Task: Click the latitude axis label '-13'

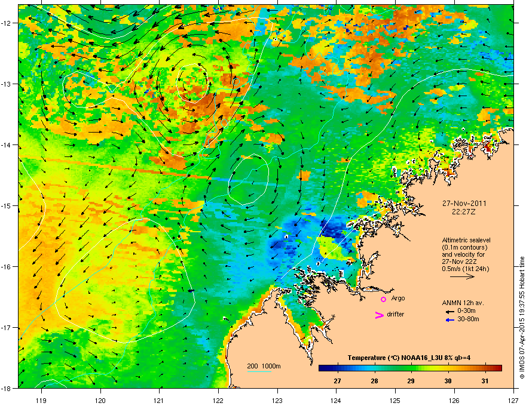Action: click(x=7, y=84)
